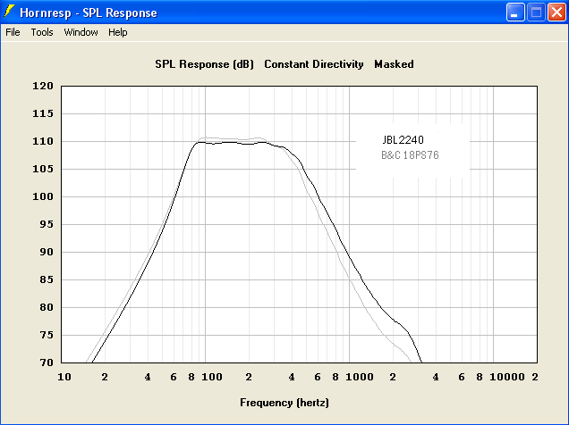Image resolution: width=569 pixels, height=425 pixels.
Task: Click the Hornresp lightning bolt title icon
Action: point(9,12)
